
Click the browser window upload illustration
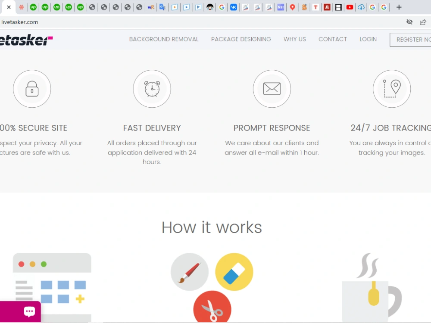tap(52, 287)
